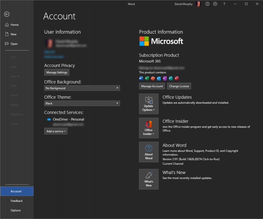The image size is (263, 219).
Task: Click the Transform sidebar entry
Action: coord(17,114)
